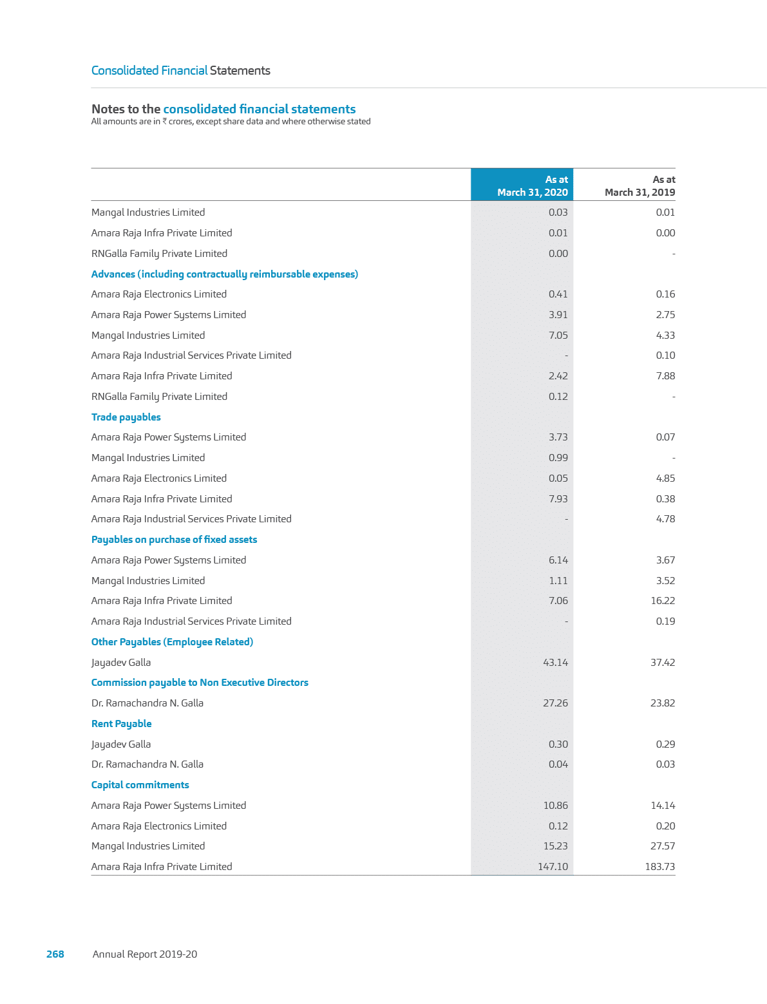Click 'Commission payable to Non Executive Directors' heading
This screenshot has width=767, height=1004.
coord(200,683)
